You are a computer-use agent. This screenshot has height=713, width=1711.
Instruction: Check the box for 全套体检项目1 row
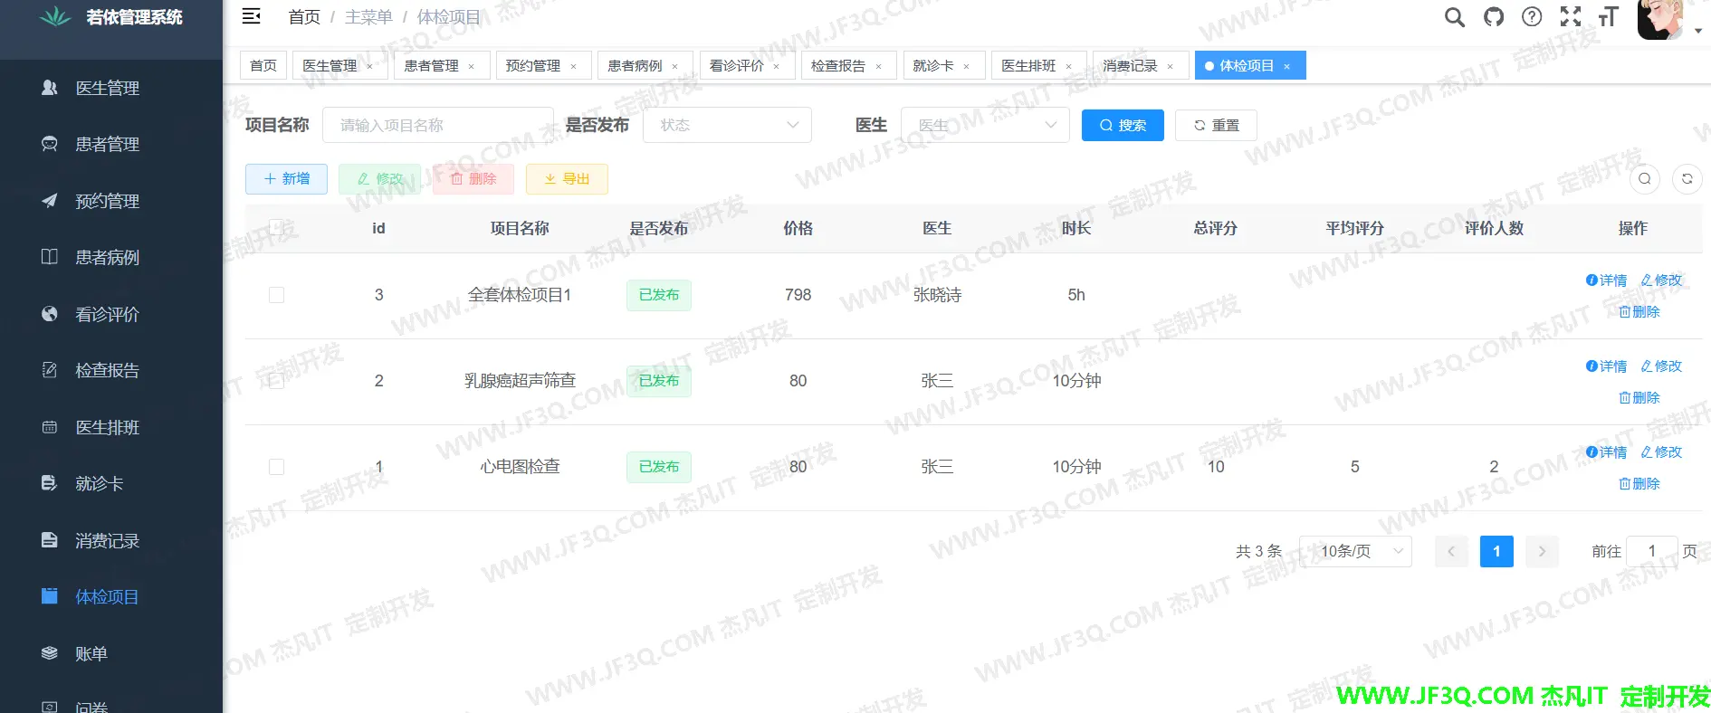pyautogui.click(x=277, y=295)
